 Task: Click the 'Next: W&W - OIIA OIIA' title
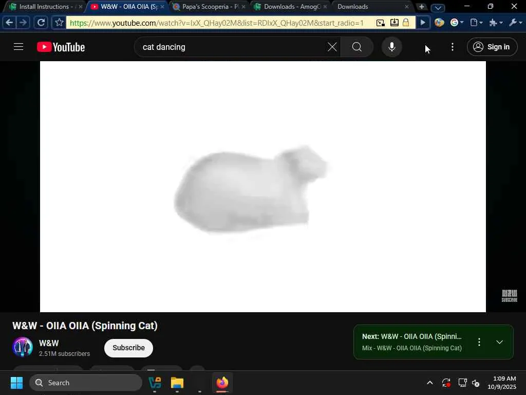pos(411,336)
